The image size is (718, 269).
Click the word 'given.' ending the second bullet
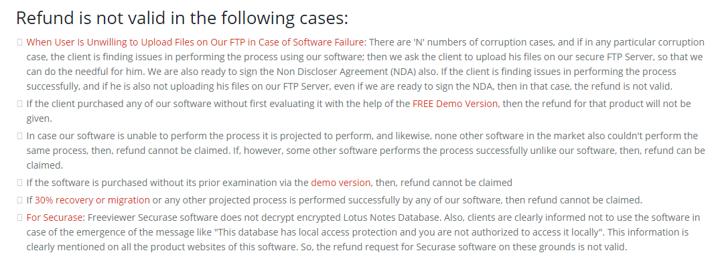coord(40,118)
